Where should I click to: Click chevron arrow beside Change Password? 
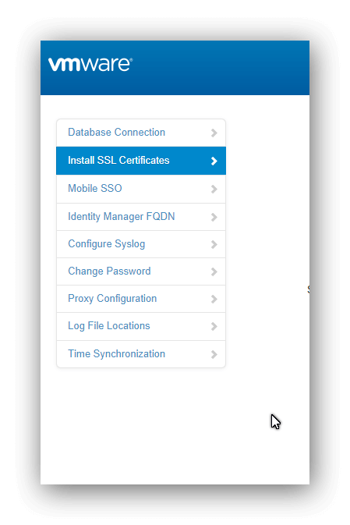coord(214,272)
